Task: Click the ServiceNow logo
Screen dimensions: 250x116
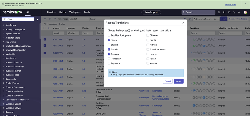Action: tap(13, 12)
